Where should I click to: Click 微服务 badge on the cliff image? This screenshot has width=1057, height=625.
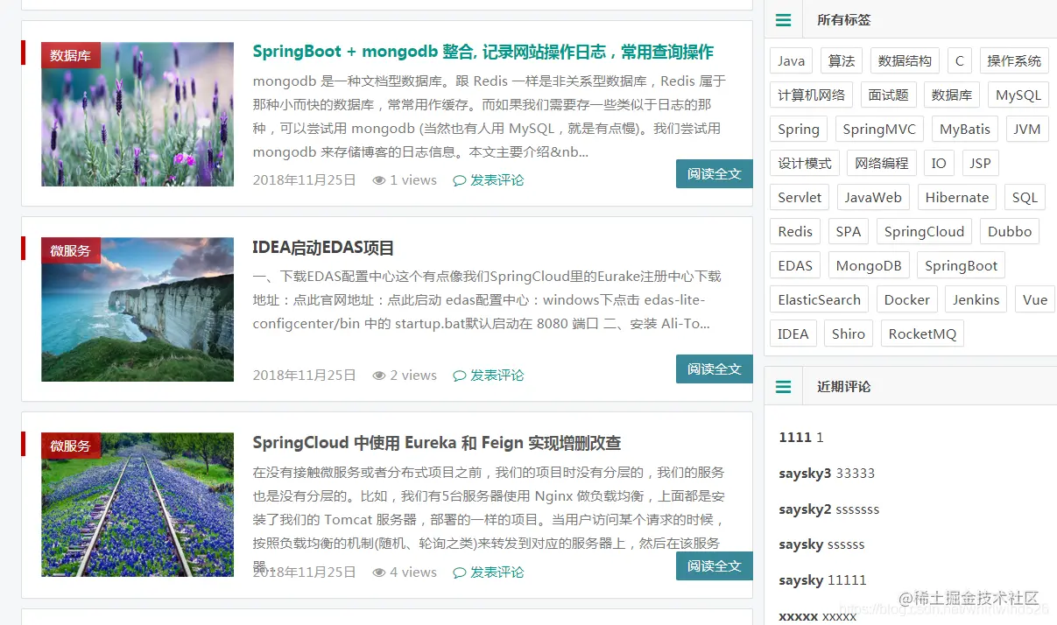pyautogui.click(x=71, y=250)
